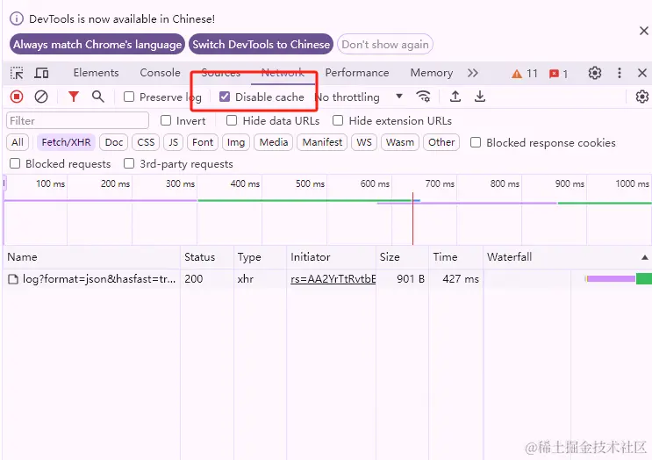The height and width of the screenshot is (460, 652).
Task: Expand more DevTools tabs chevron
Action: (x=473, y=73)
